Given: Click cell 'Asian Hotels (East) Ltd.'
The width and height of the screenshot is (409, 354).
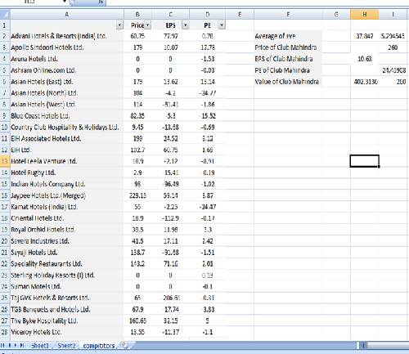Looking at the screenshot, I should tap(67, 82).
